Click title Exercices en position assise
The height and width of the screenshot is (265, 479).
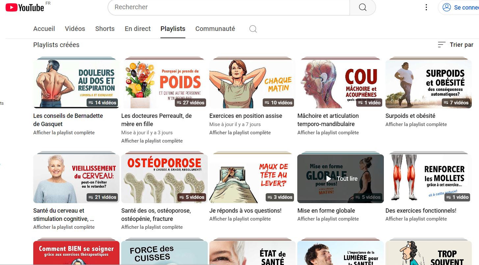coord(246,116)
